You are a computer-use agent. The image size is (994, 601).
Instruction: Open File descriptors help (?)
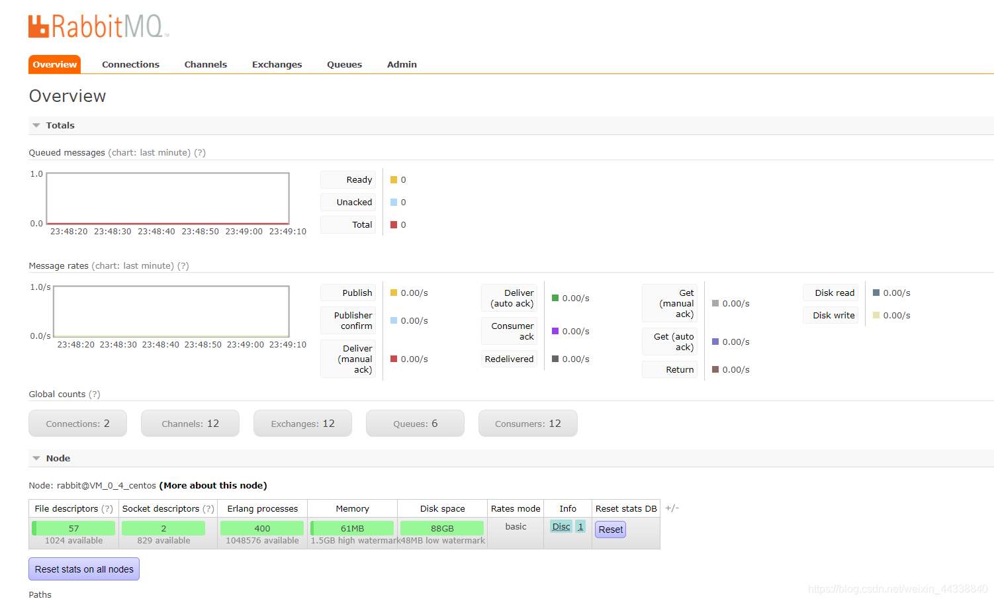(x=107, y=508)
